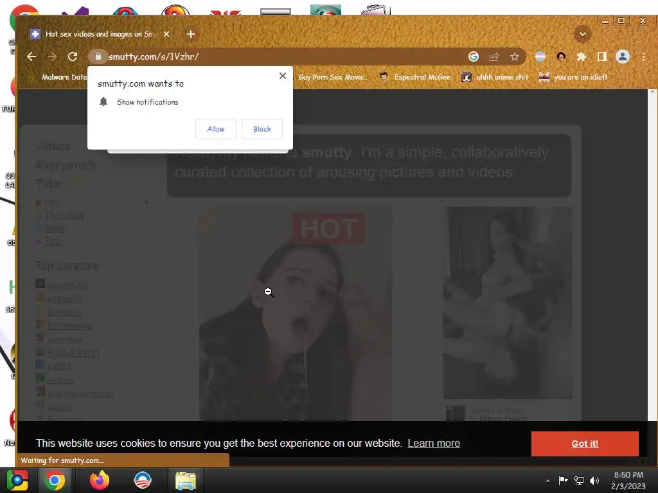Image resolution: width=658 pixels, height=493 pixels.
Task: Select New in the page sidebar
Action: coord(55,229)
